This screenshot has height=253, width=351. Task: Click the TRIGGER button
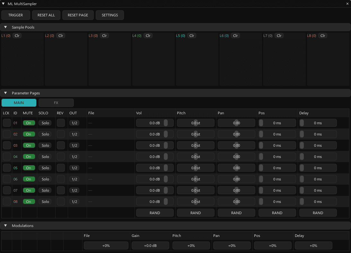(x=16, y=15)
